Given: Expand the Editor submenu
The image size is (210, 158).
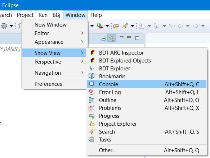Looking at the screenshot, I should tap(55, 33).
